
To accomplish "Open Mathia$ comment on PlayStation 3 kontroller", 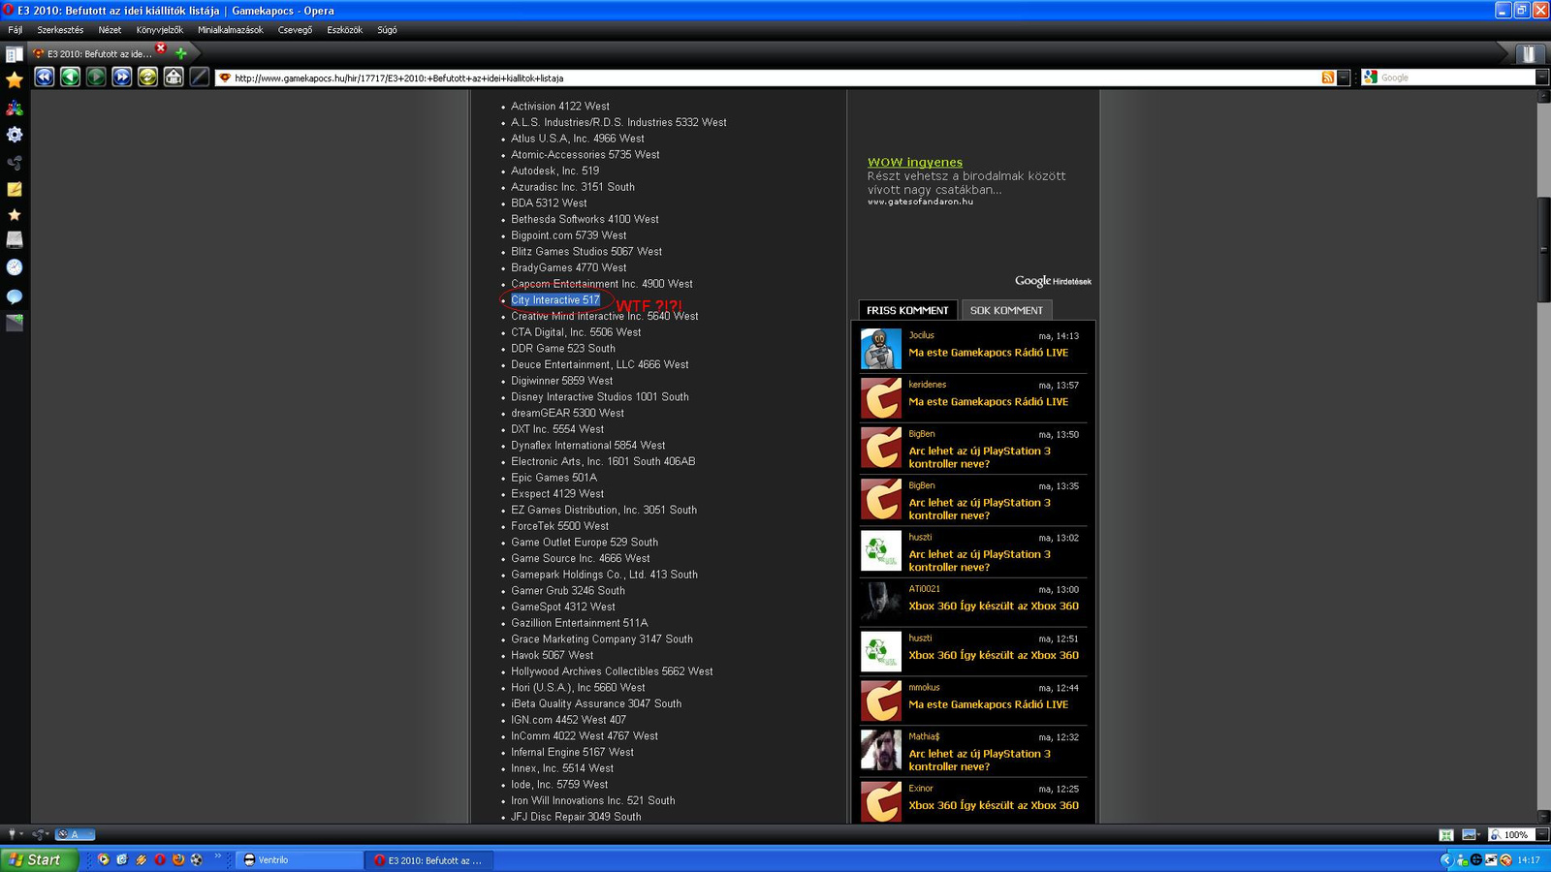I will coord(979,760).
